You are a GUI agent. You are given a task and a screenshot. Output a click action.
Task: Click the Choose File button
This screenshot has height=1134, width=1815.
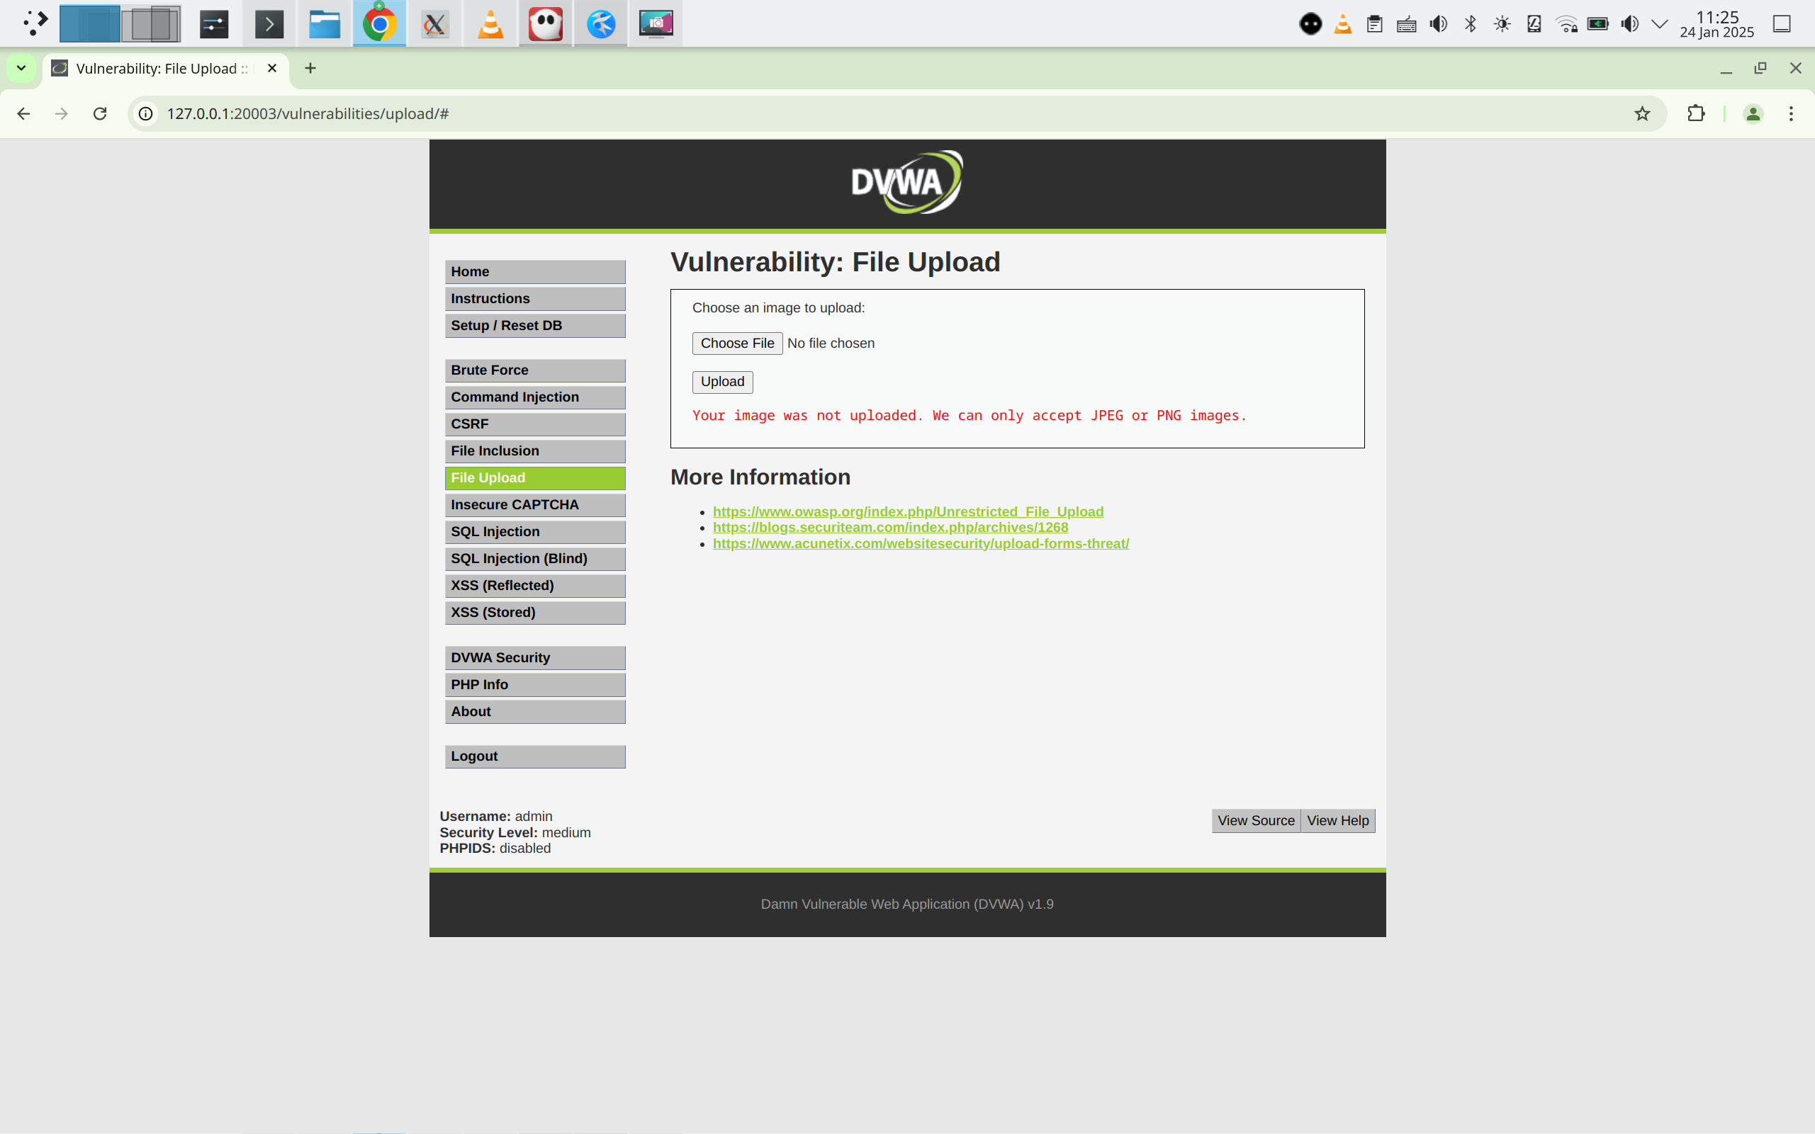coord(737,344)
